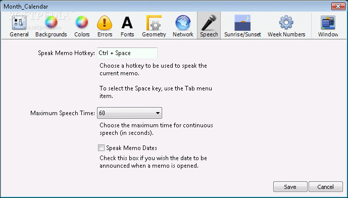The image size is (348, 198).
Task: Open the Errors warning pane
Action: pyautogui.click(x=105, y=26)
